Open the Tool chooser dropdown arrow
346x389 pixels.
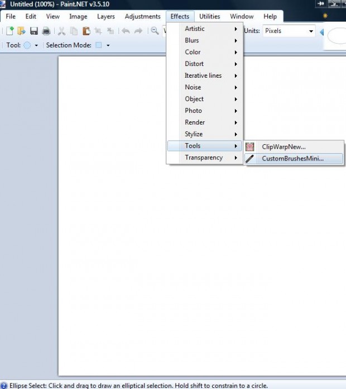(x=36, y=45)
